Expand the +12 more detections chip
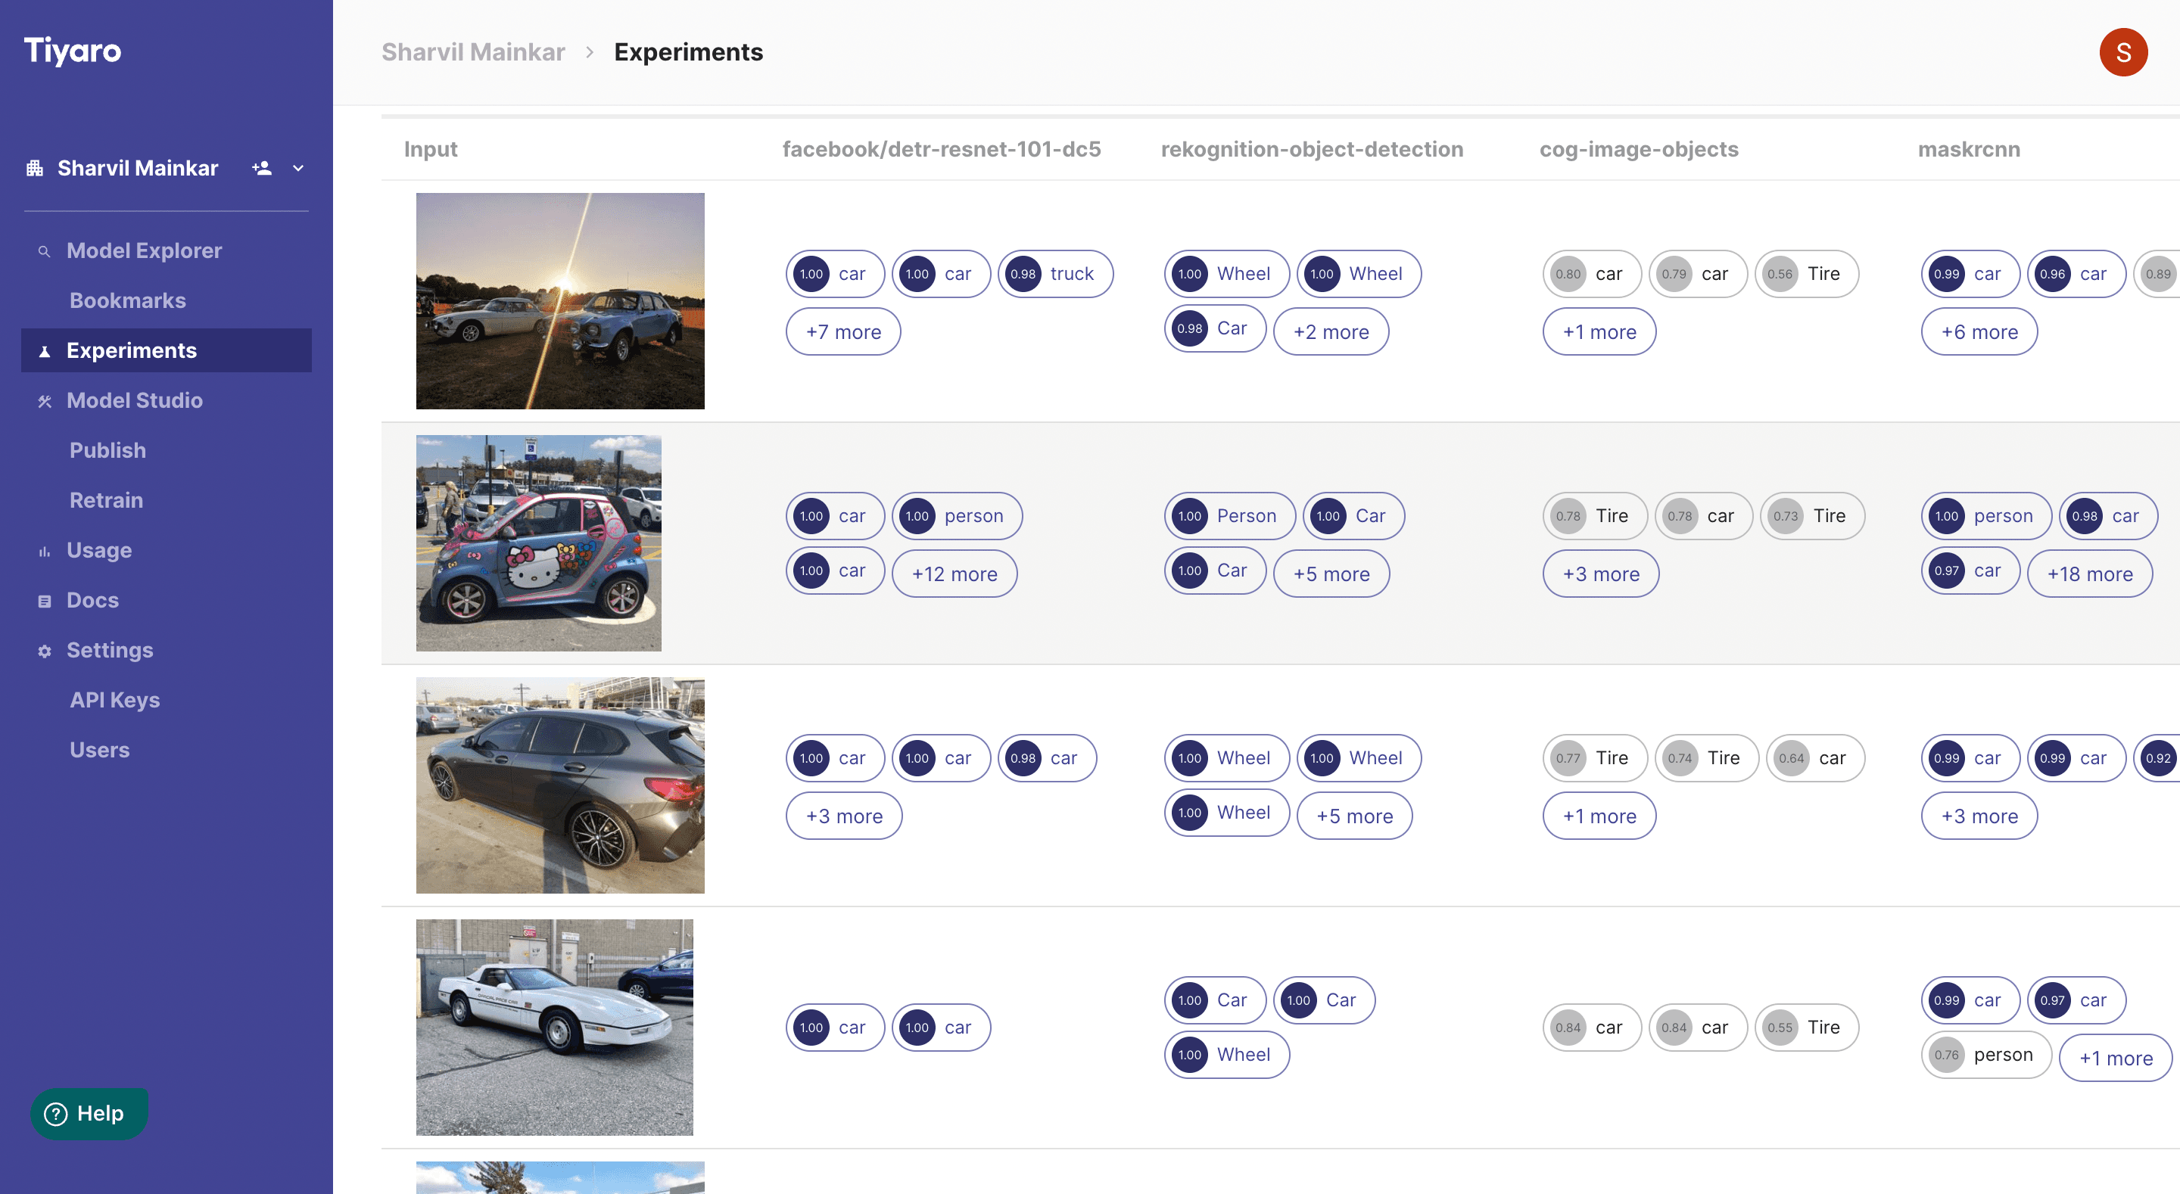Screen dimensions: 2180x1194 click(954, 574)
